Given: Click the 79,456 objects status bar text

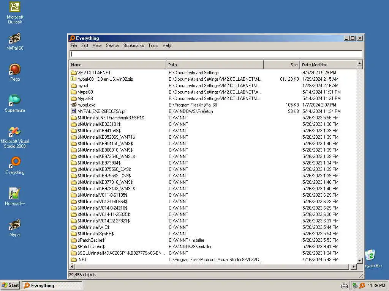Looking at the screenshot, I should [x=82, y=275].
